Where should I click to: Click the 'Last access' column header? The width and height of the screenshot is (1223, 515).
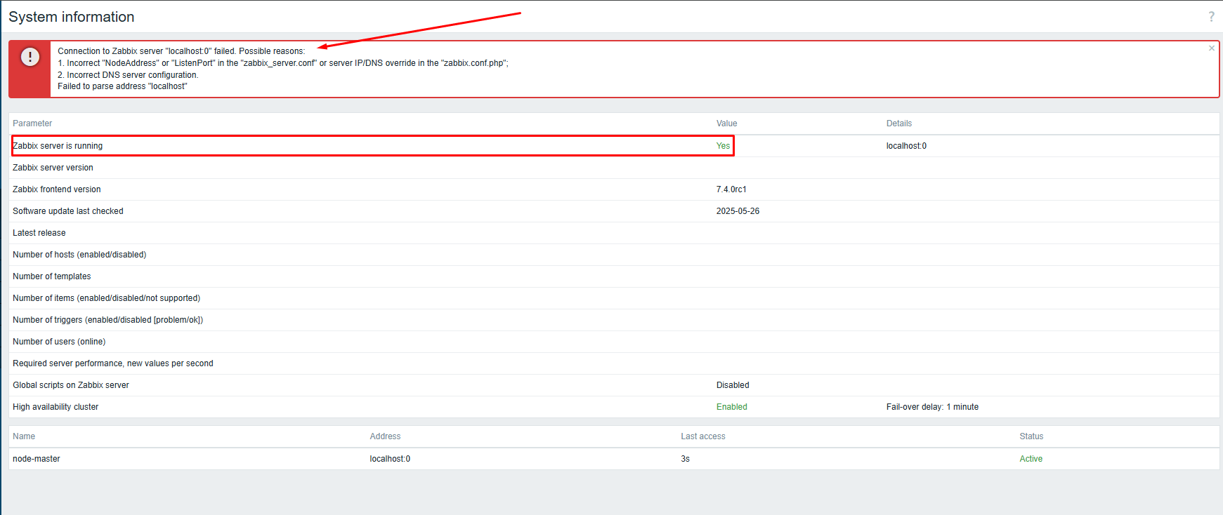[x=702, y=436]
